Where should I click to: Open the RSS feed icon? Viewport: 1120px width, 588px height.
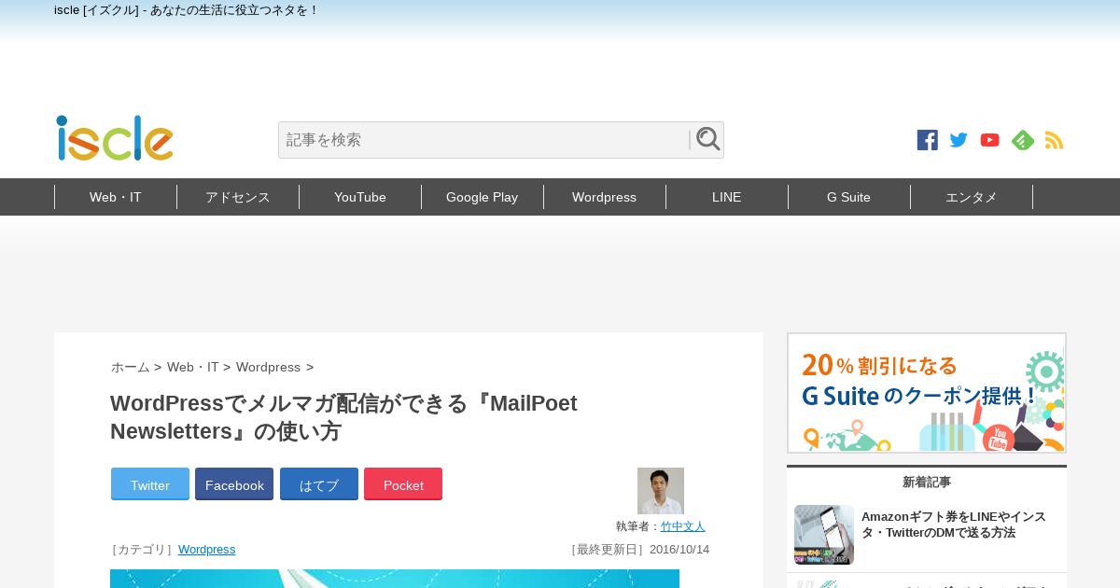coord(1054,140)
